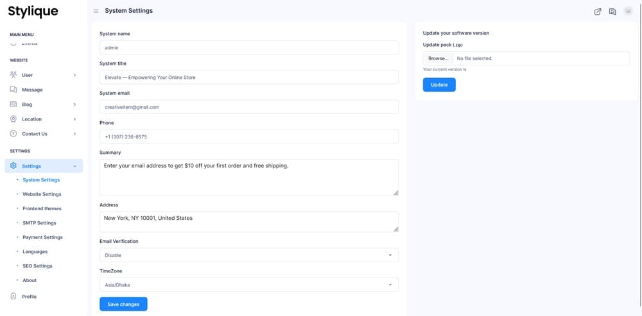Expand the Location menu chevron
Image resolution: width=642 pixels, height=316 pixels.
pos(74,119)
